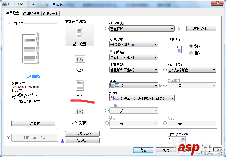The width and height of the screenshot is (226, 157).
Task: Switch to the 详细的设置 tab
Action: pyautogui.click(x=31, y=13)
